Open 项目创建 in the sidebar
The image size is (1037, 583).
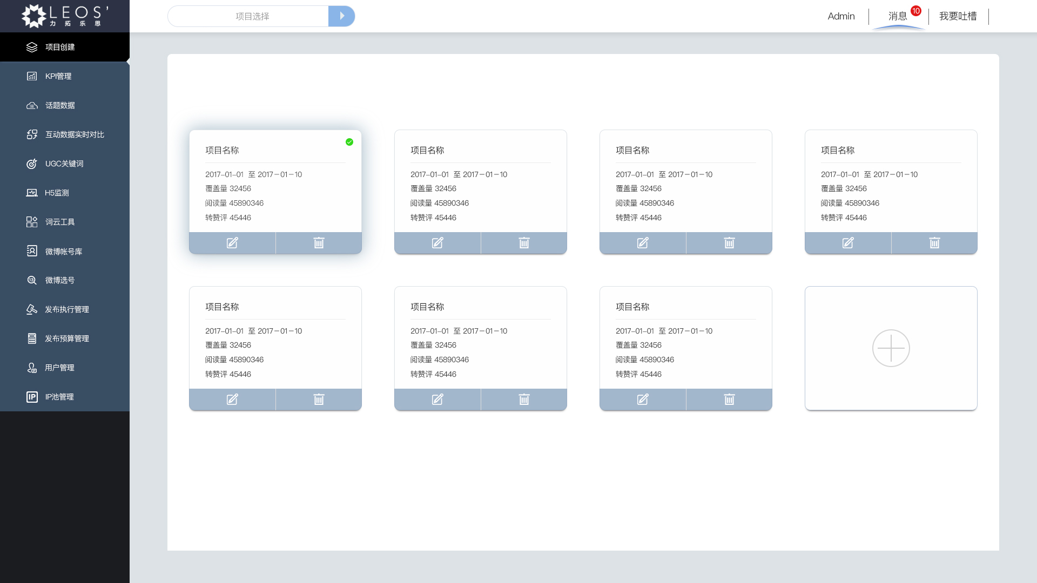65,47
